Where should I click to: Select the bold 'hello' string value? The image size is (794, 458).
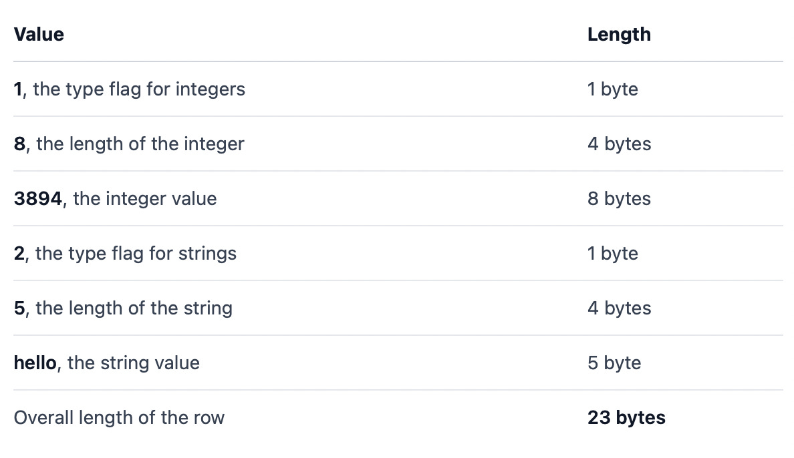coord(35,363)
